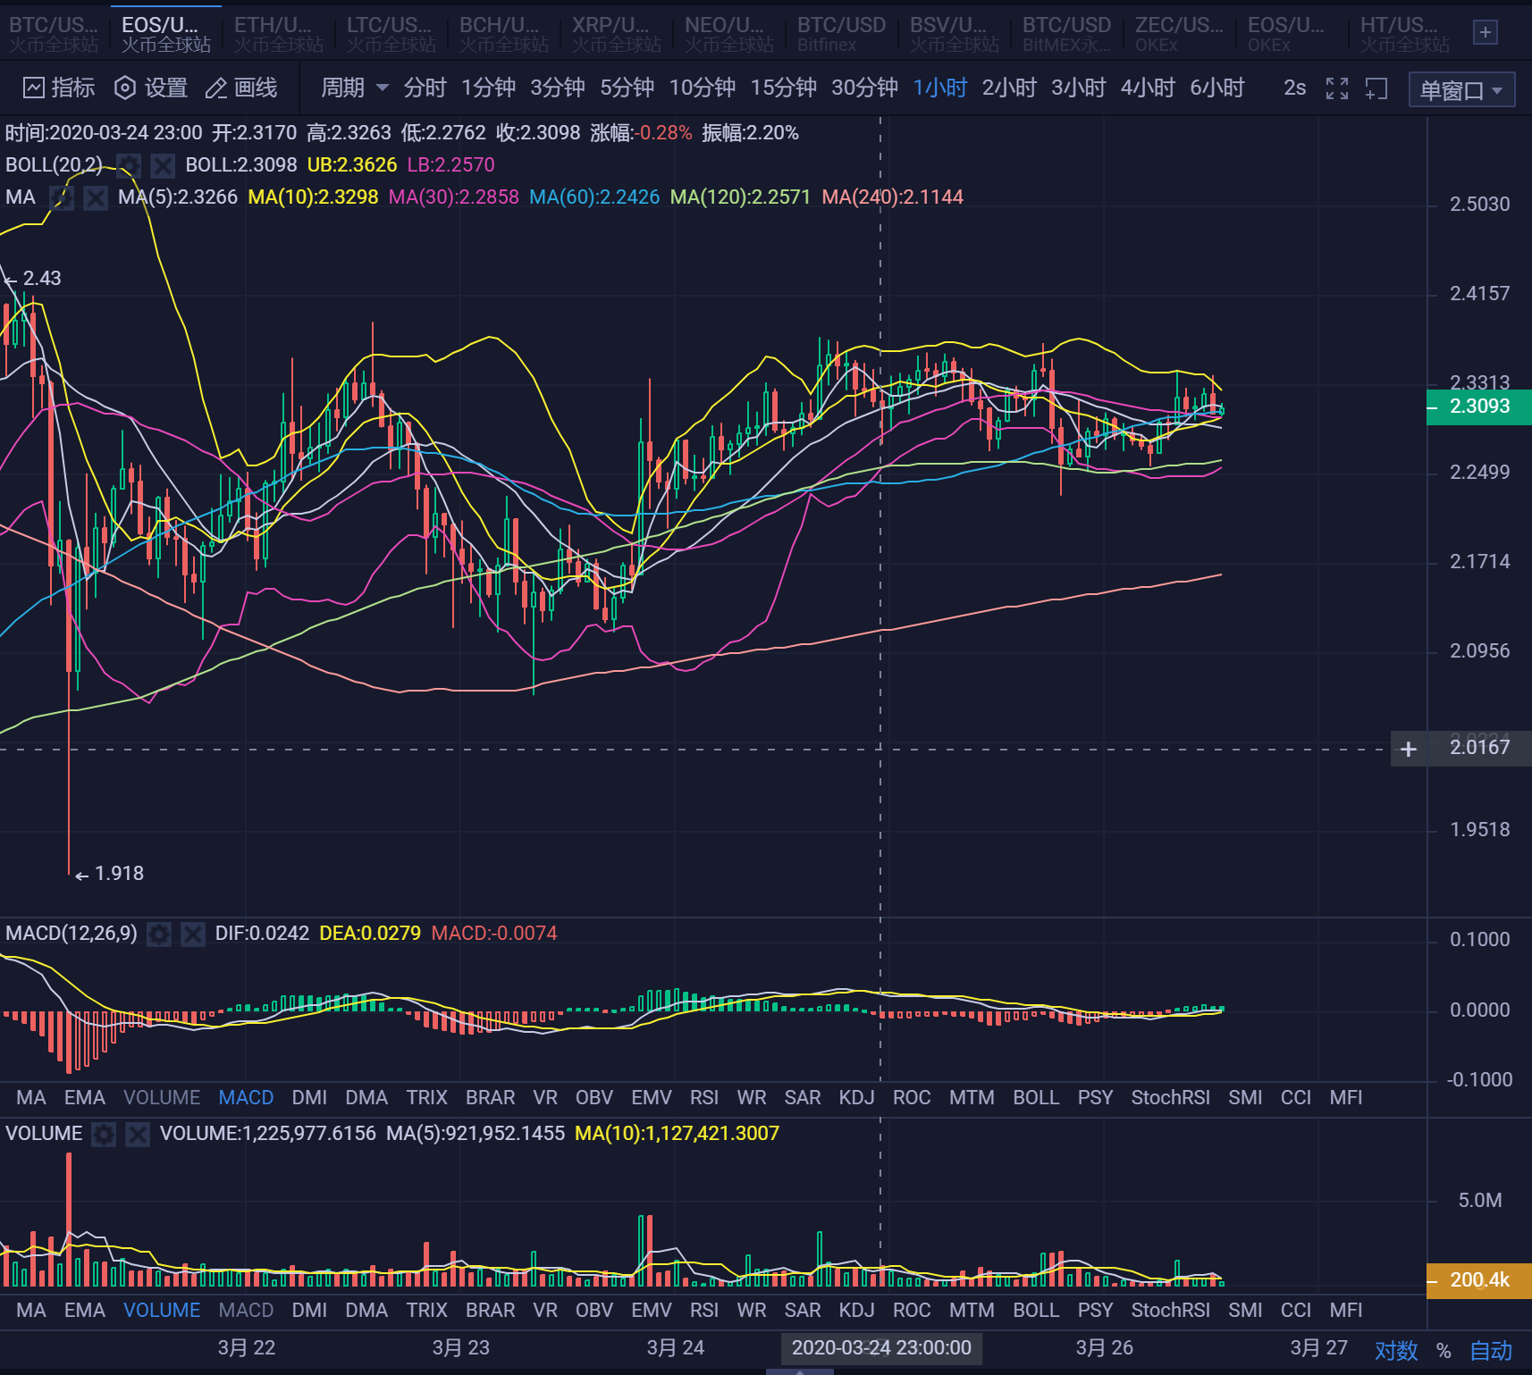Toggle 自动 auto scale
Image resolution: width=1532 pixels, height=1375 pixels.
(x=1492, y=1350)
